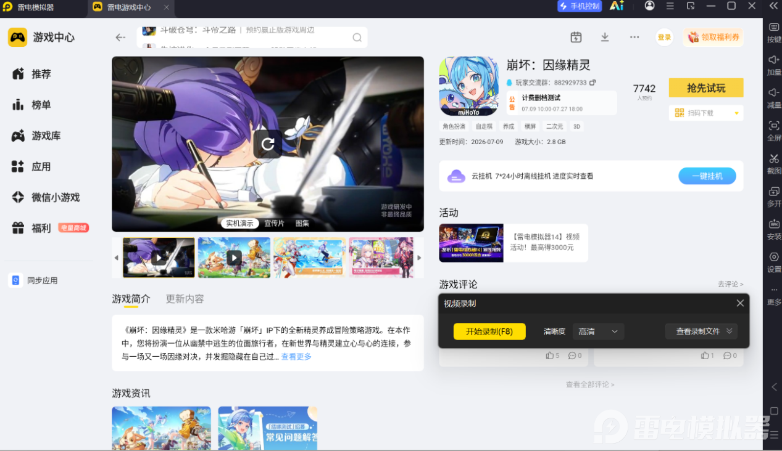Image resolution: width=782 pixels, height=451 pixels.
Task: Collapse the right toolbar with double-chevron
Action: (773, 6)
